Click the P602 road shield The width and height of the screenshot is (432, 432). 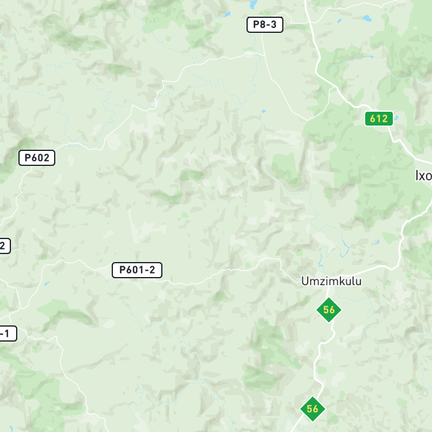tap(37, 158)
